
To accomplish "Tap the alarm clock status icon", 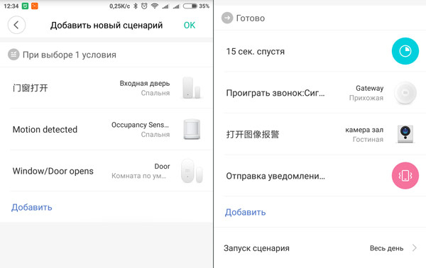I will tap(144, 6).
